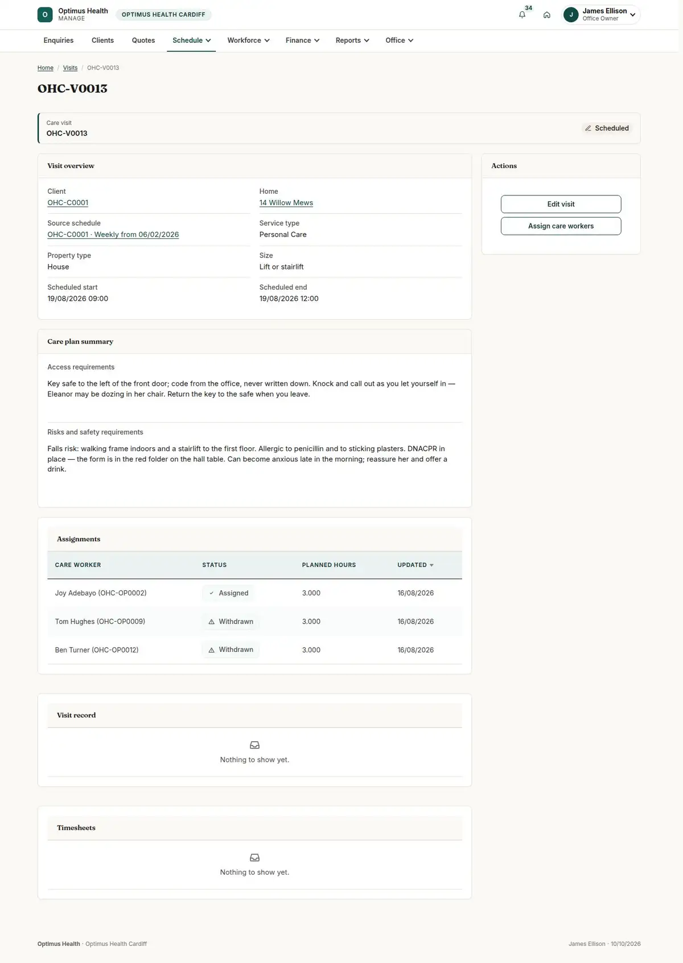Open the weekly source schedule link
This screenshot has height=963, width=683.
tap(113, 235)
